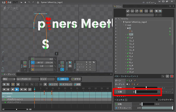
Task: Click the pencil icon next to bone 1_S
Action: click(135, 80)
